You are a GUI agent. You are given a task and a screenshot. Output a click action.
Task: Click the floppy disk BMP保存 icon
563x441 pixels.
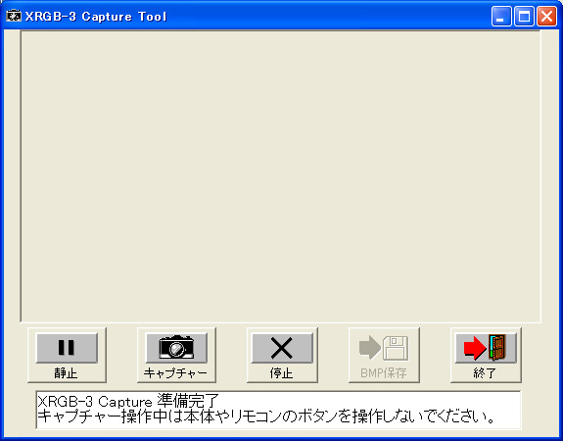(x=395, y=348)
